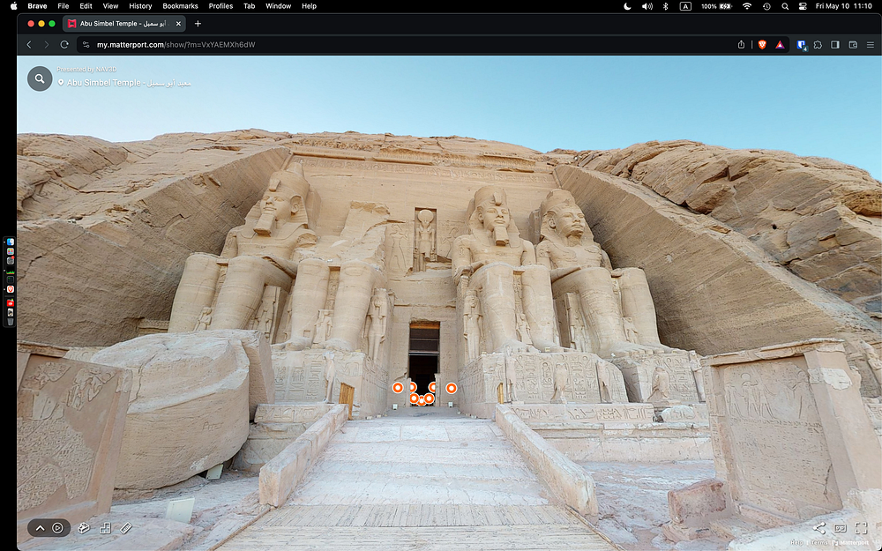Open the input source 'A' menu

(x=685, y=6)
